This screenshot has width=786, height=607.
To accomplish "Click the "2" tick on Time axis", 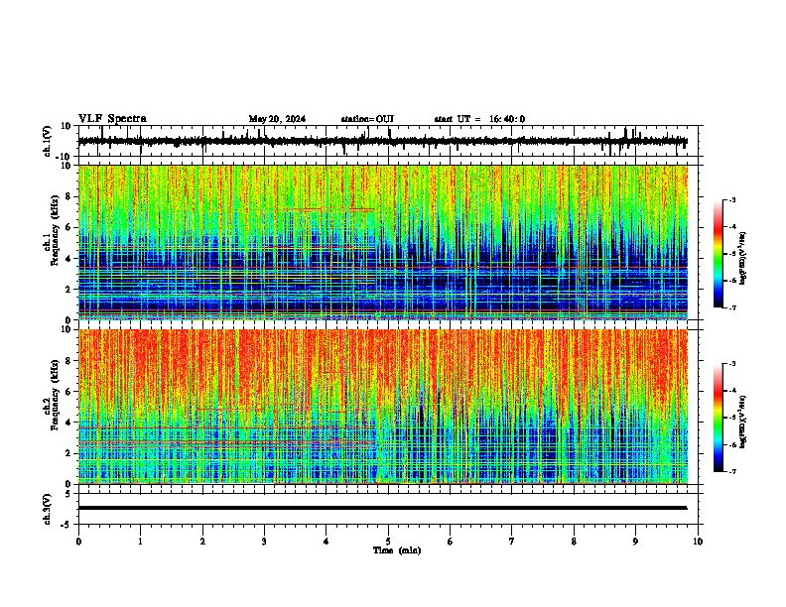I will point(202,542).
